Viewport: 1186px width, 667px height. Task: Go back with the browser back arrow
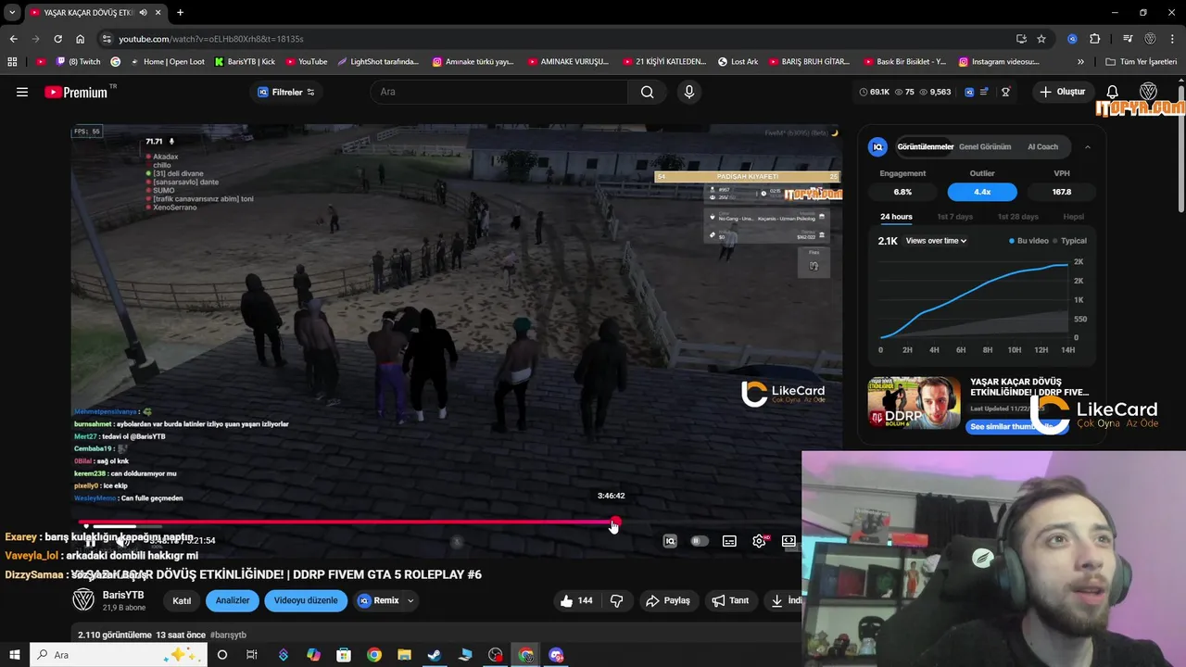click(13, 39)
